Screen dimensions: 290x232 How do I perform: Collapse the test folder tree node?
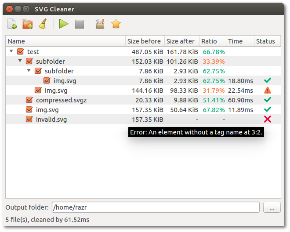[11, 51]
